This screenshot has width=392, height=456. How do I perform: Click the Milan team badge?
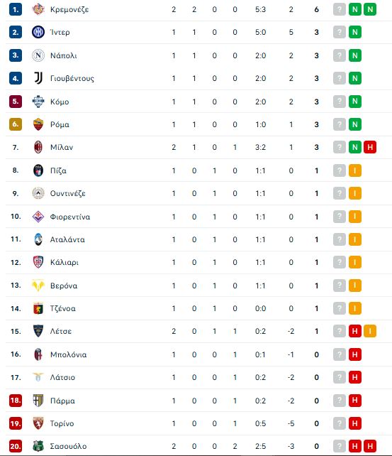[x=38, y=147]
